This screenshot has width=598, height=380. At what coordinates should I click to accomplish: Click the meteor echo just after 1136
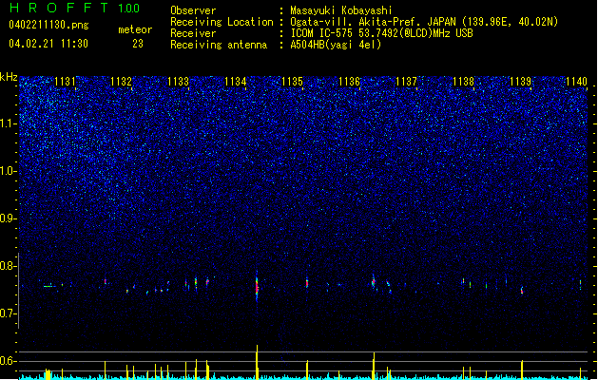(x=374, y=281)
